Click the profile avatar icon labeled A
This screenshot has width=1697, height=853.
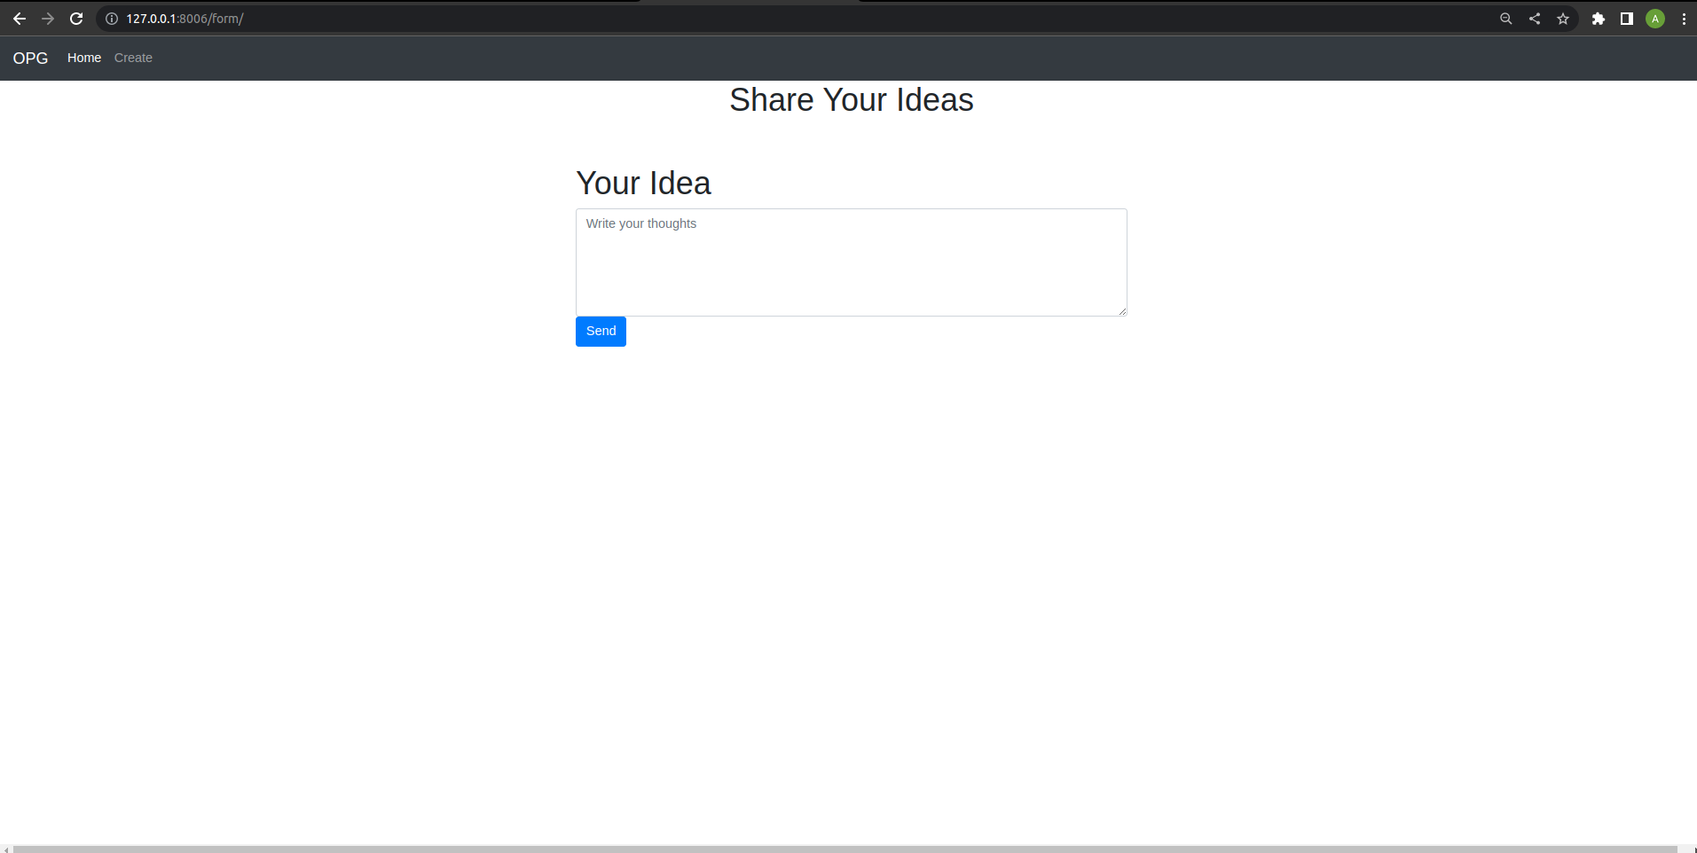click(x=1654, y=18)
